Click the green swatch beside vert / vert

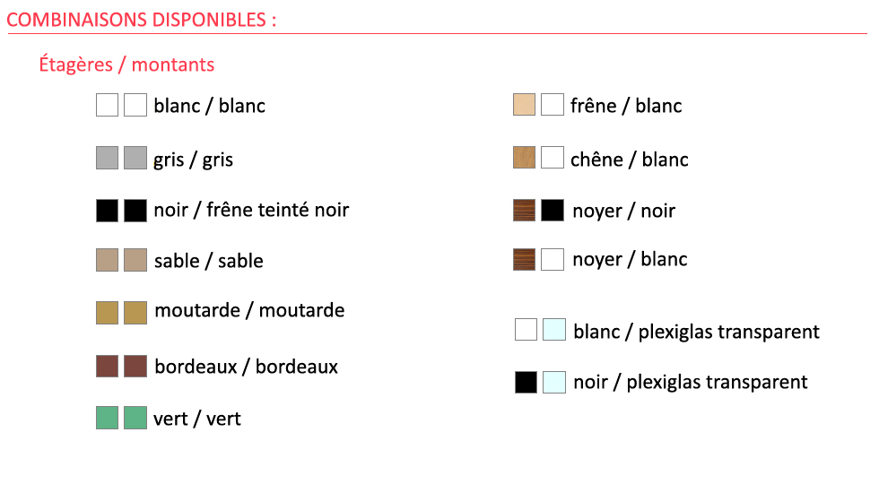(108, 418)
